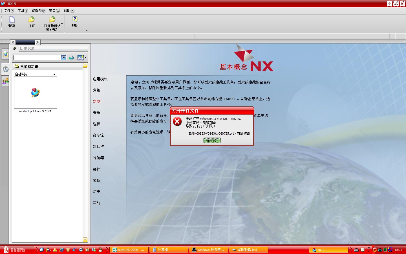Click the 部件 link
Screen dimensions: 406x254
pyautogui.click(x=97, y=169)
